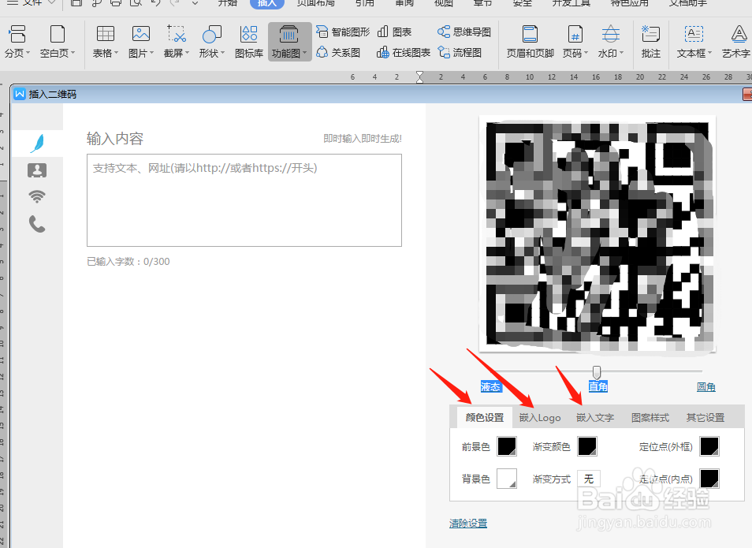Insert Smart Graphic (智能图形)

[343, 32]
